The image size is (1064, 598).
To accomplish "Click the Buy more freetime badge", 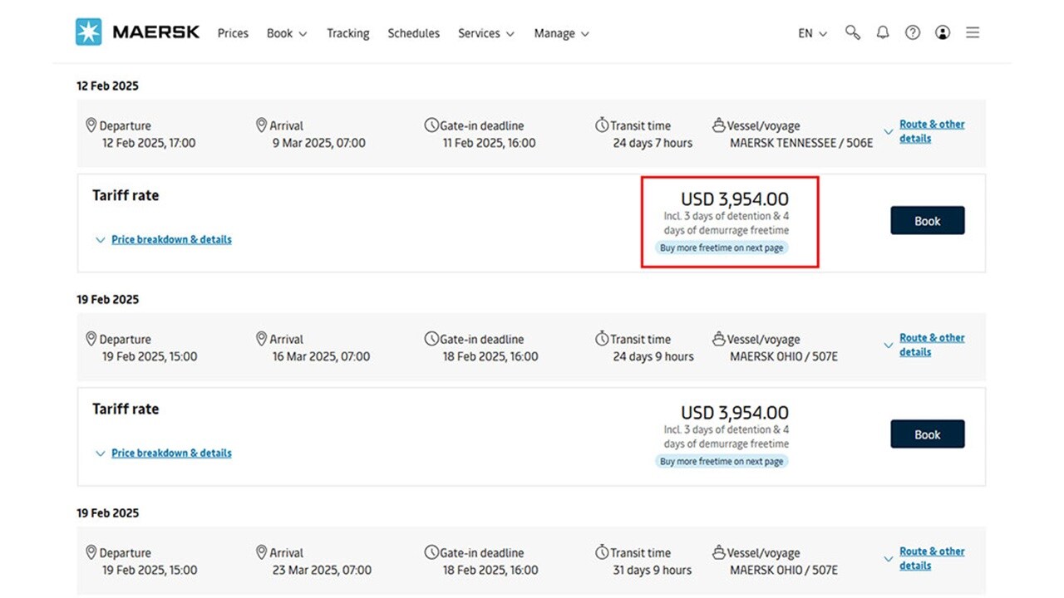I will (x=722, y=248).
